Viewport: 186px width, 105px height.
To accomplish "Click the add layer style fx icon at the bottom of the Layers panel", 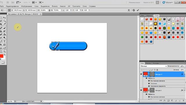I will 164,101.
